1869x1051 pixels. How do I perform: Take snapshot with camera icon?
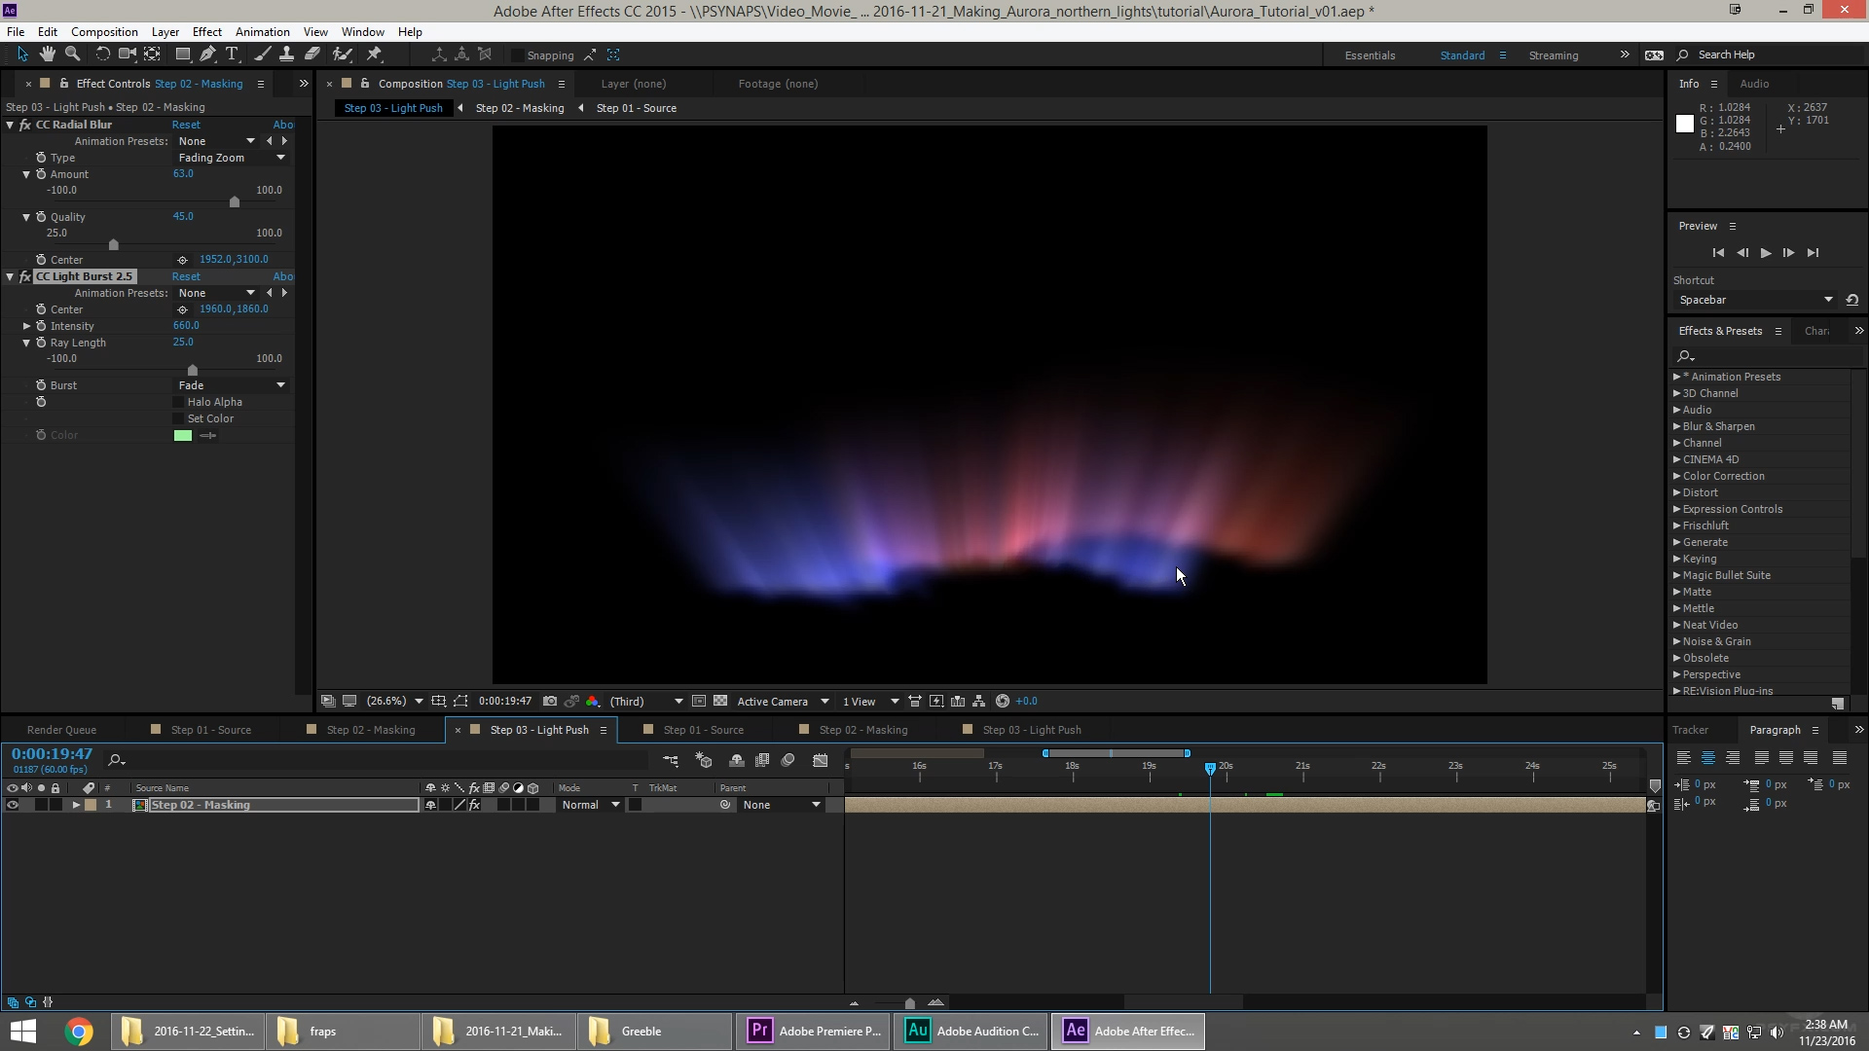pos(550,701)
